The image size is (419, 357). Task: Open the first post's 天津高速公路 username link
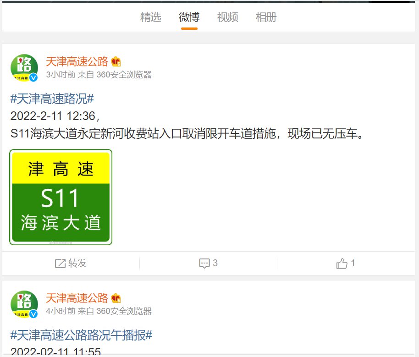pyautogui.click(x=77, y=61)
